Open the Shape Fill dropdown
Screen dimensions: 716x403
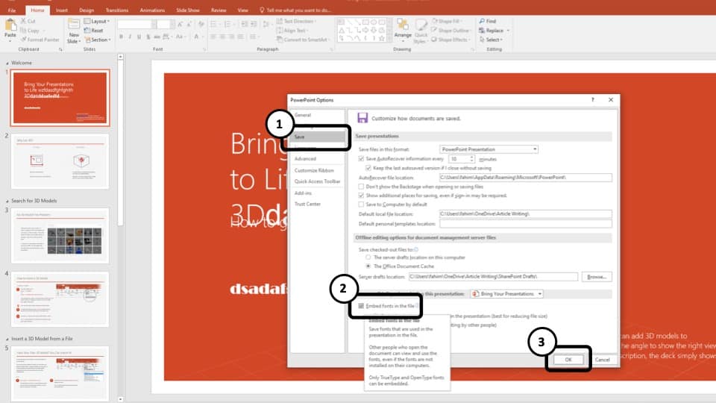[447, 21]
